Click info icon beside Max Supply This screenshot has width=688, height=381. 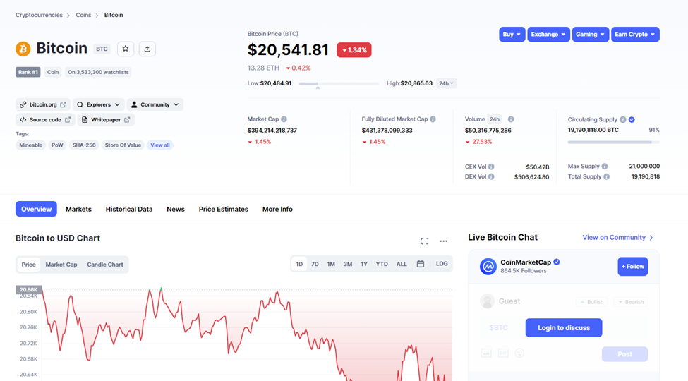click(605, 166)
